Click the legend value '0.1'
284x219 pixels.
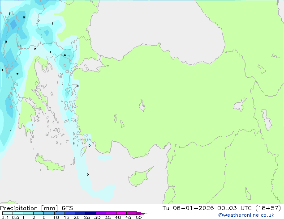pyautogui.click(x=5, y=217)
